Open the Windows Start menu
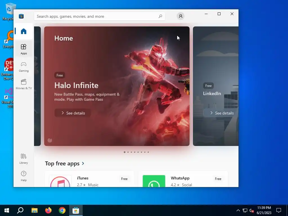The image size is (288, 216). point(7,210)
